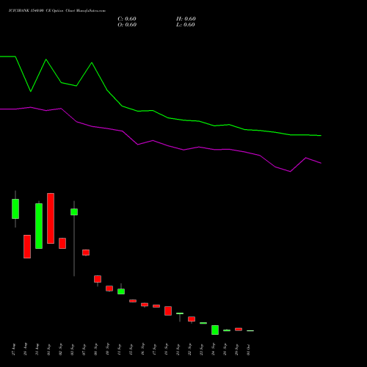Select the red candlestick for 07 Sep
The height and width of the screenshot is (367, 367).
coord(86,252)
